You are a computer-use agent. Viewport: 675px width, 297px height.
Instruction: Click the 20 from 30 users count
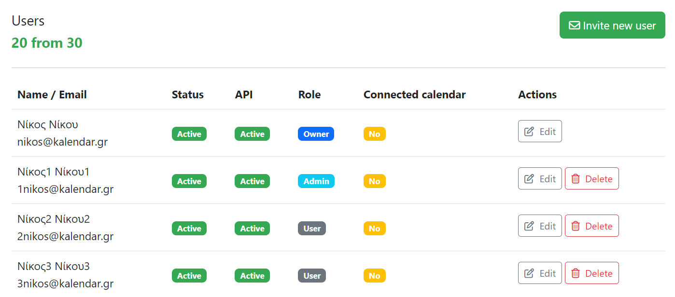pos(47,43)
